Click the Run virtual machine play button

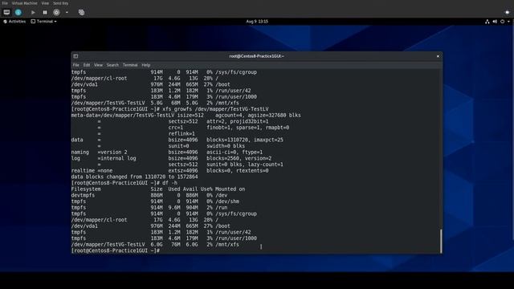click(x=33, y=13)
